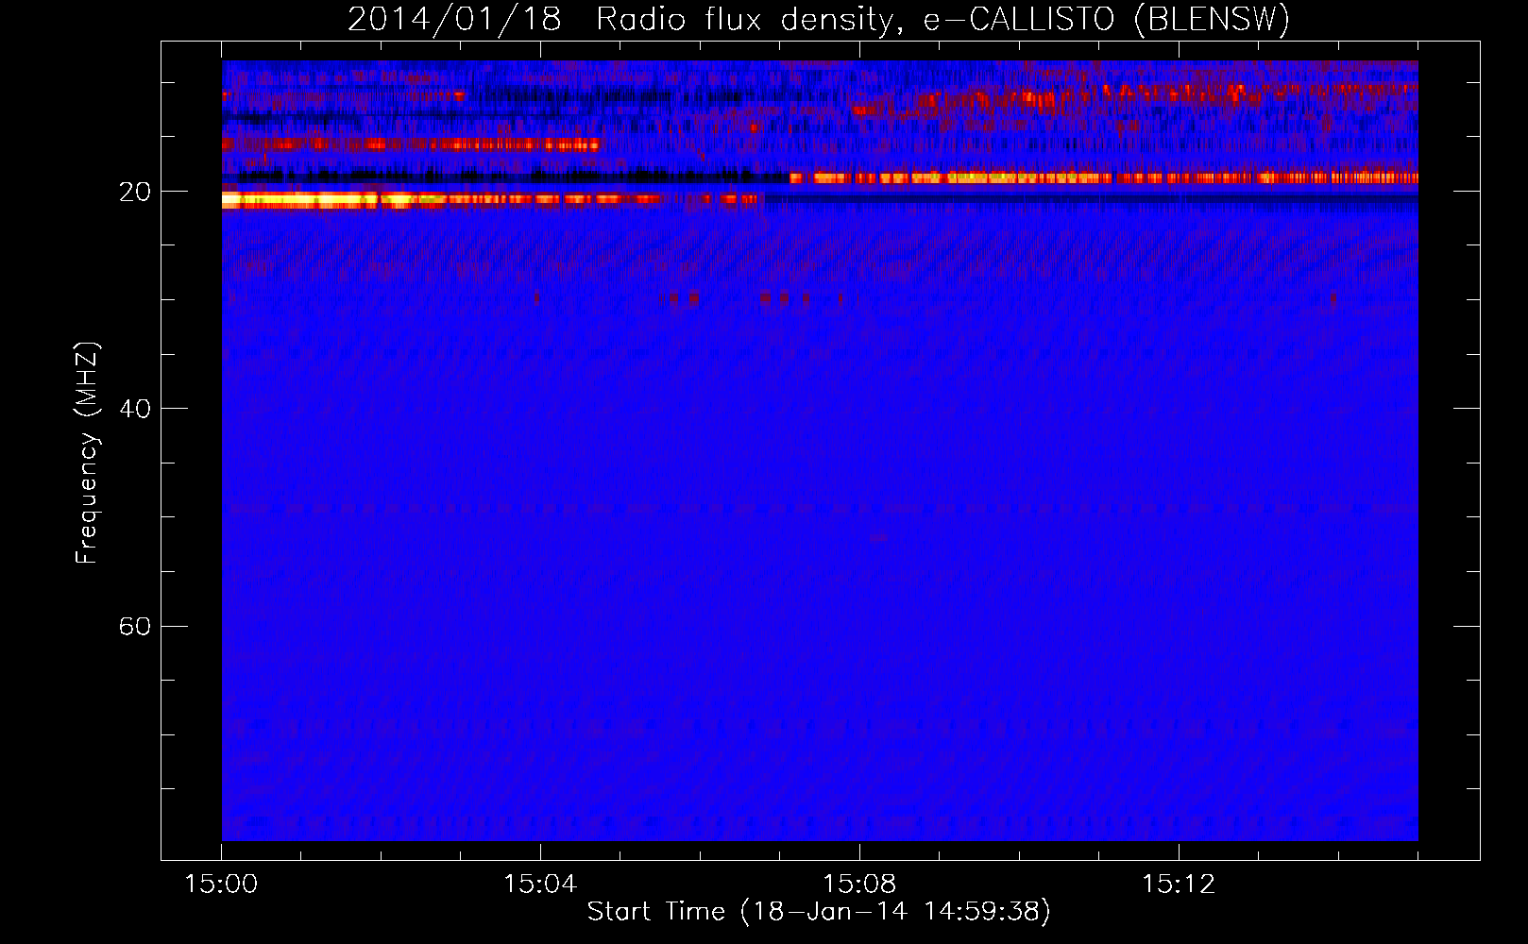Select the 'Frequency (MHZ)' axis label
The width and height of the screenshot is (1528, 944).
(x=87, y=453)
